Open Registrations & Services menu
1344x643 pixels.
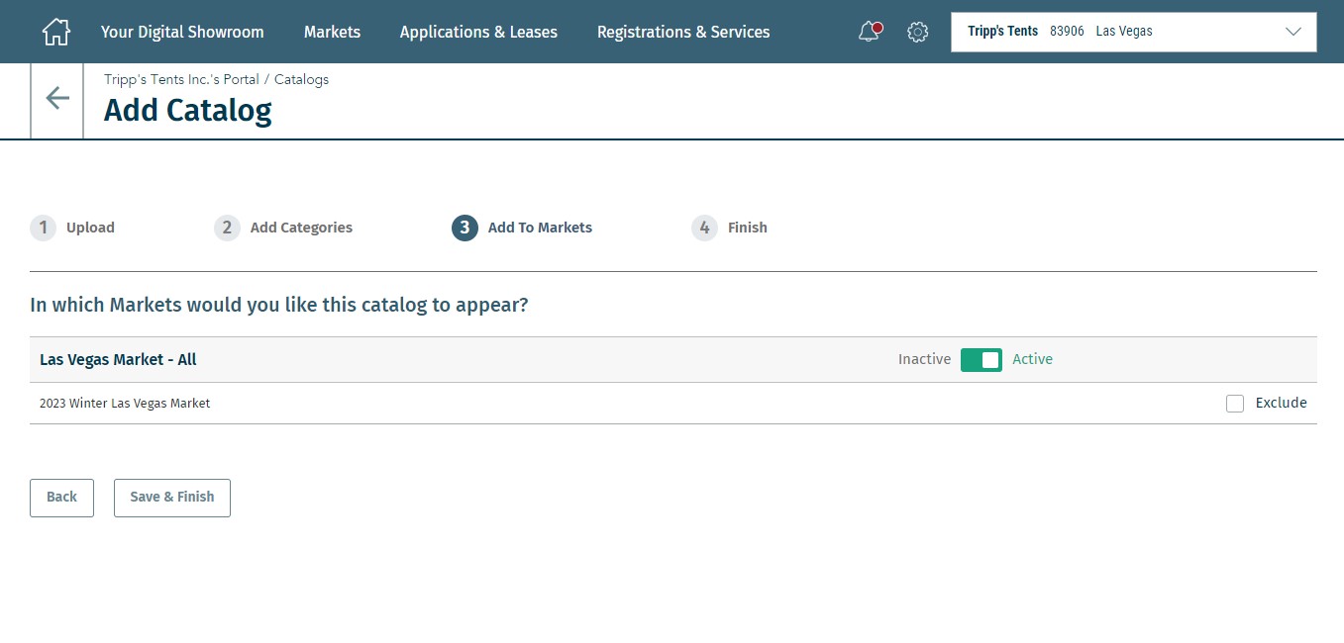pos(682,32)
